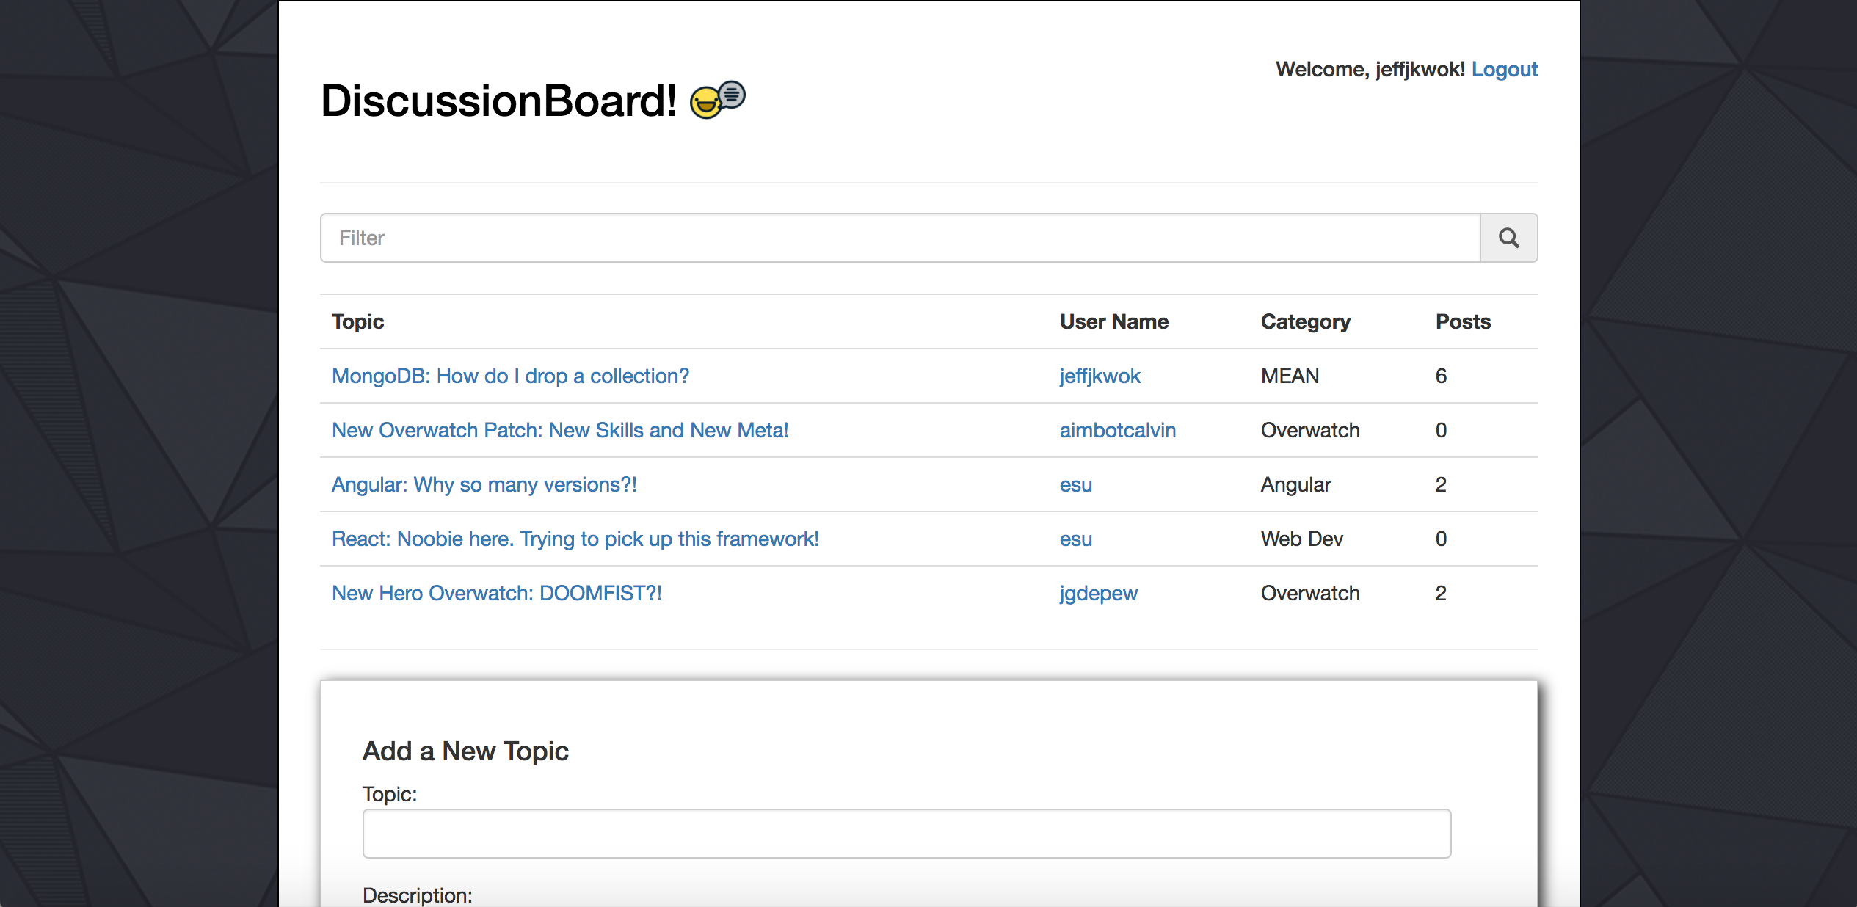This screenshot has height=907, width=1857.
Task: Click the User Name column header
Action: [1113, 321]
